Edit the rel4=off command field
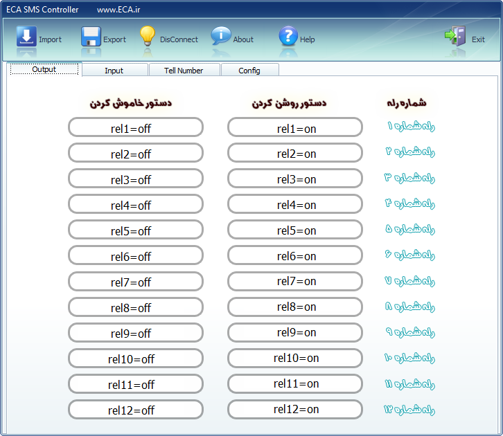Viewport: 503px width, 436px height. pyautogui.click(x=135, y=204)
